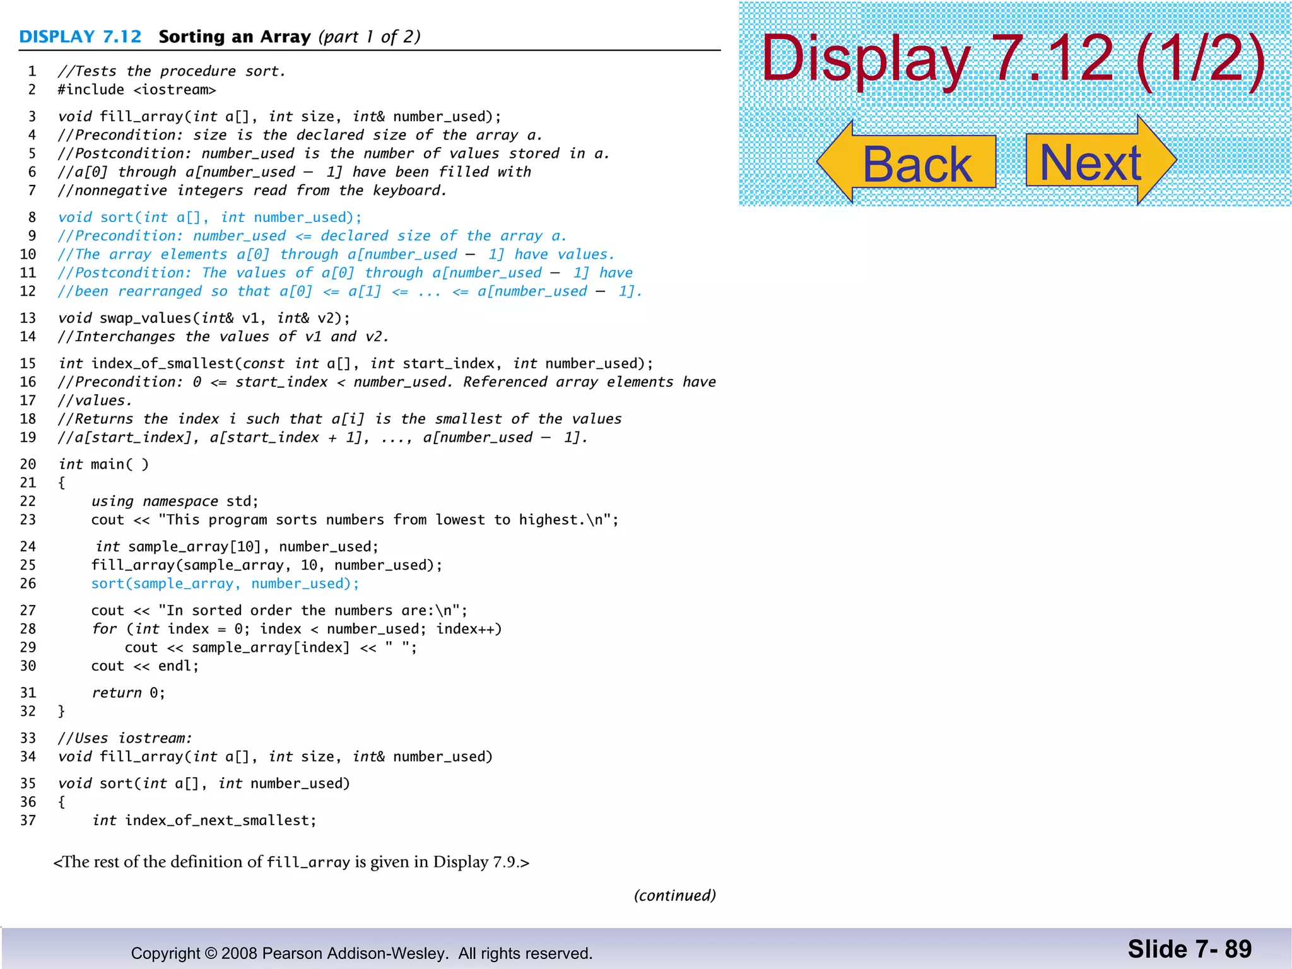1292x969 pixels.
Task: Click the blue call "sort(sample_array, number_used);"
Action: [225, 584]
